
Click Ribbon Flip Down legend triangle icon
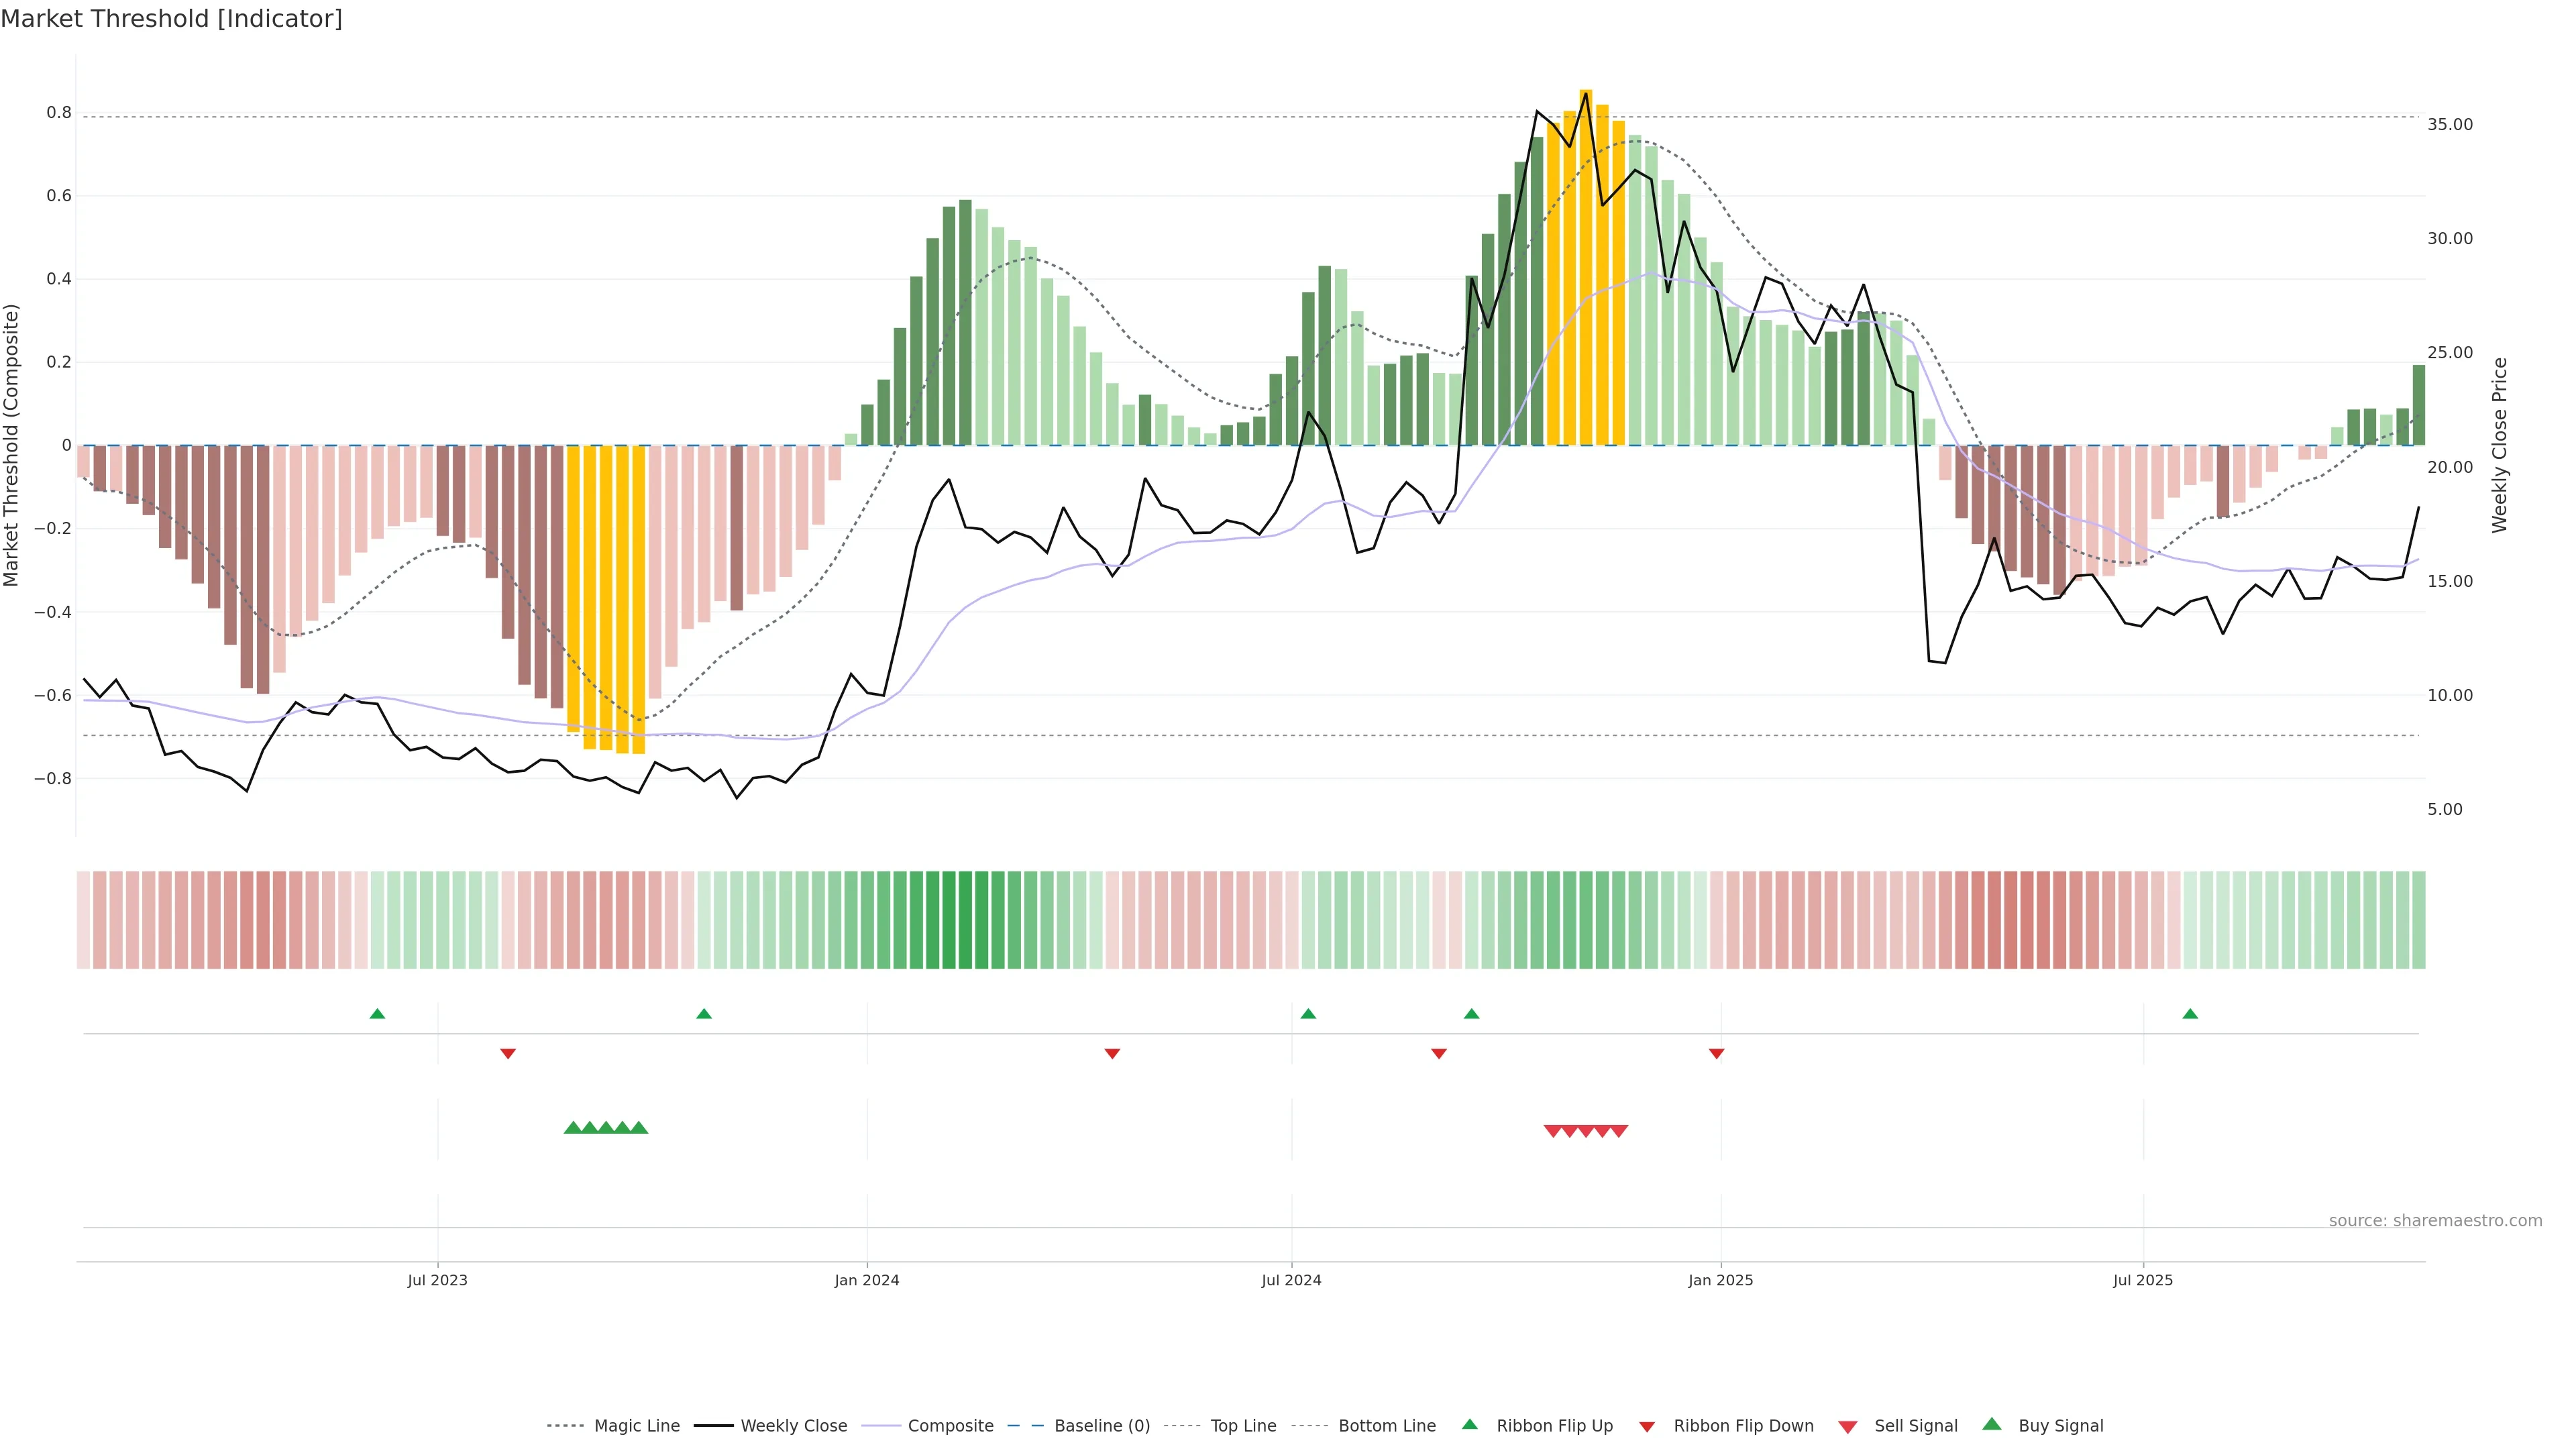pyautogui.click(x=1647, y=1427)
